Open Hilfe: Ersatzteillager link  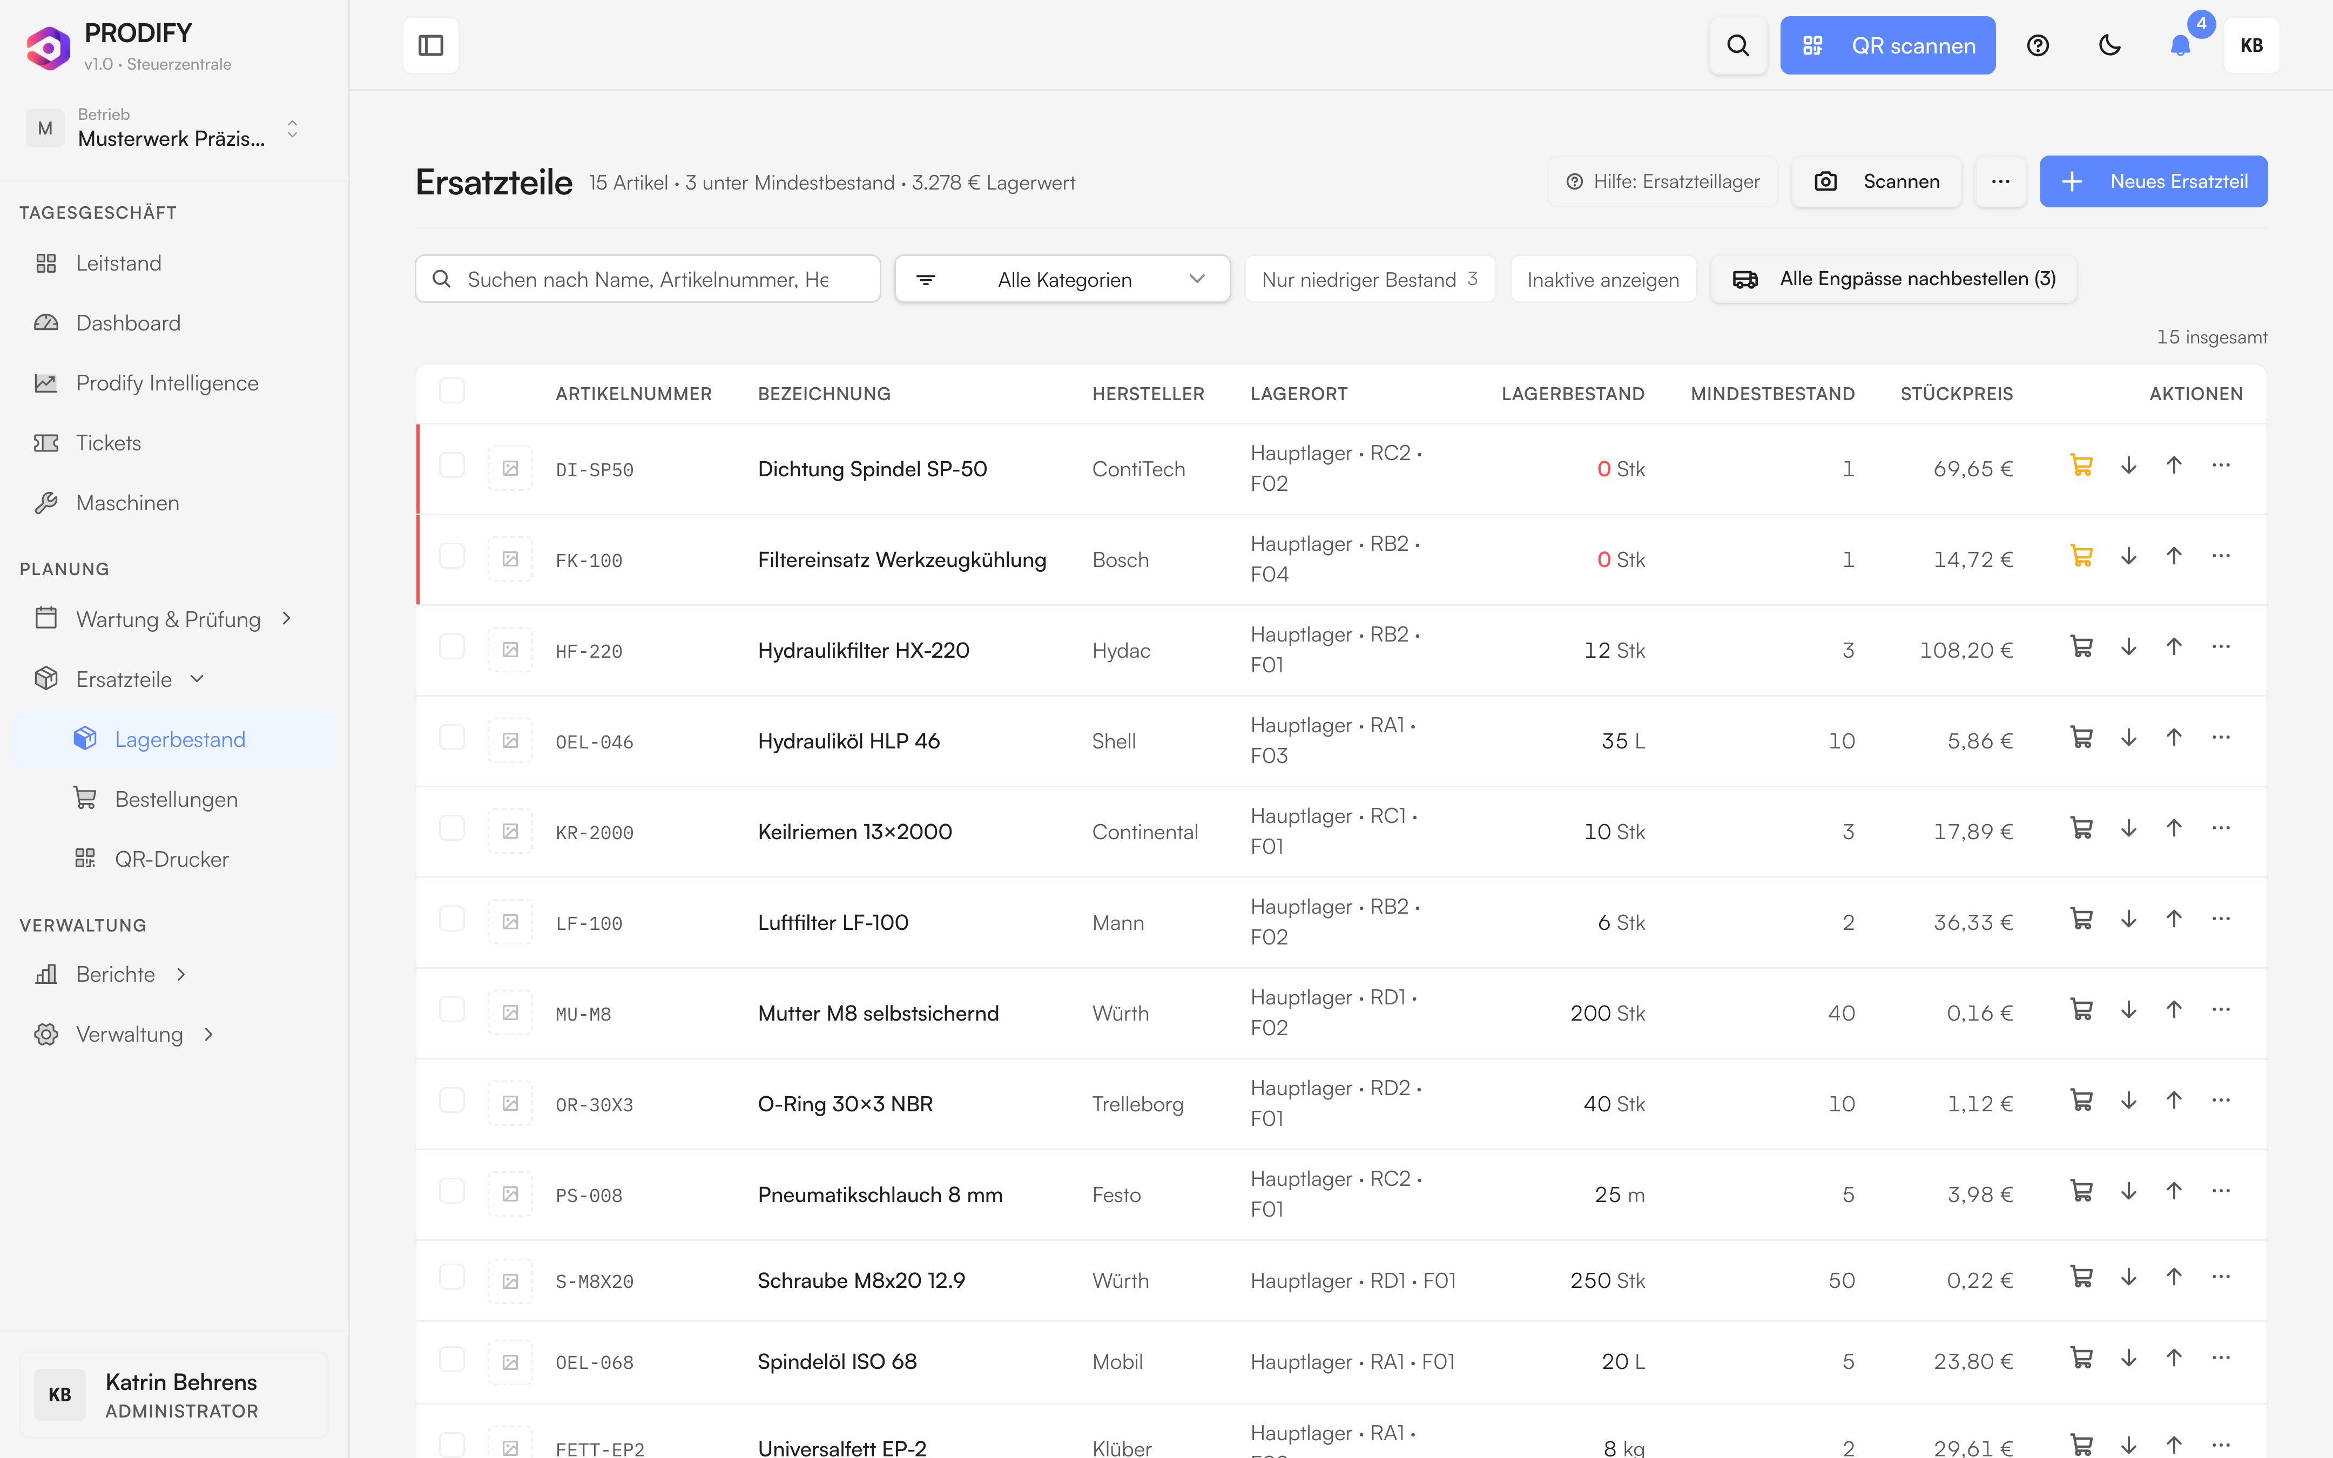pos(1662,181)
